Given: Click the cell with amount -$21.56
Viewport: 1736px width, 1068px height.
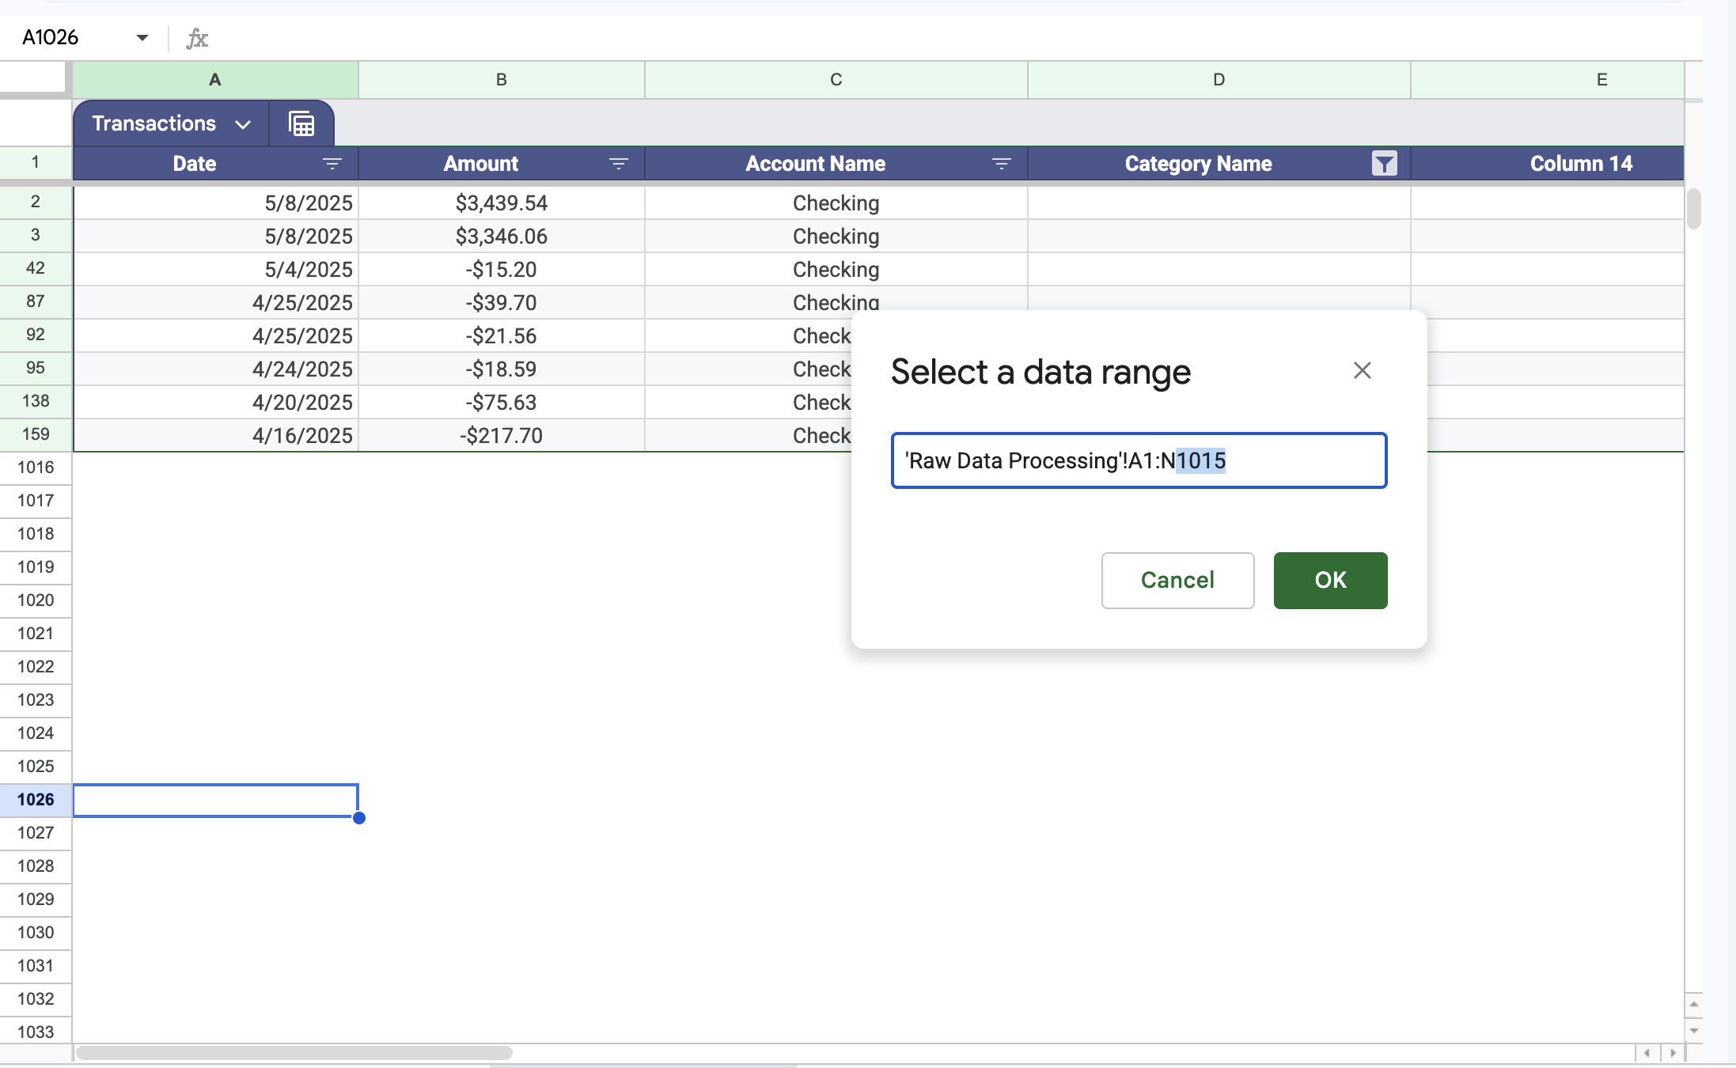Looking at the screenshot, I should click(502, 336).
